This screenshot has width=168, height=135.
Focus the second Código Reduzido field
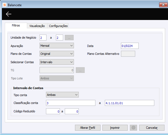point(72,111)
